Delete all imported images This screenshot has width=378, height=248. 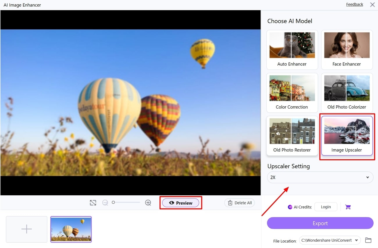click(240, 203)
